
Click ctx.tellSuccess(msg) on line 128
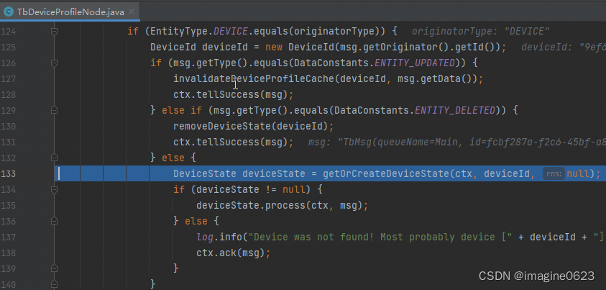pos(230,95)
